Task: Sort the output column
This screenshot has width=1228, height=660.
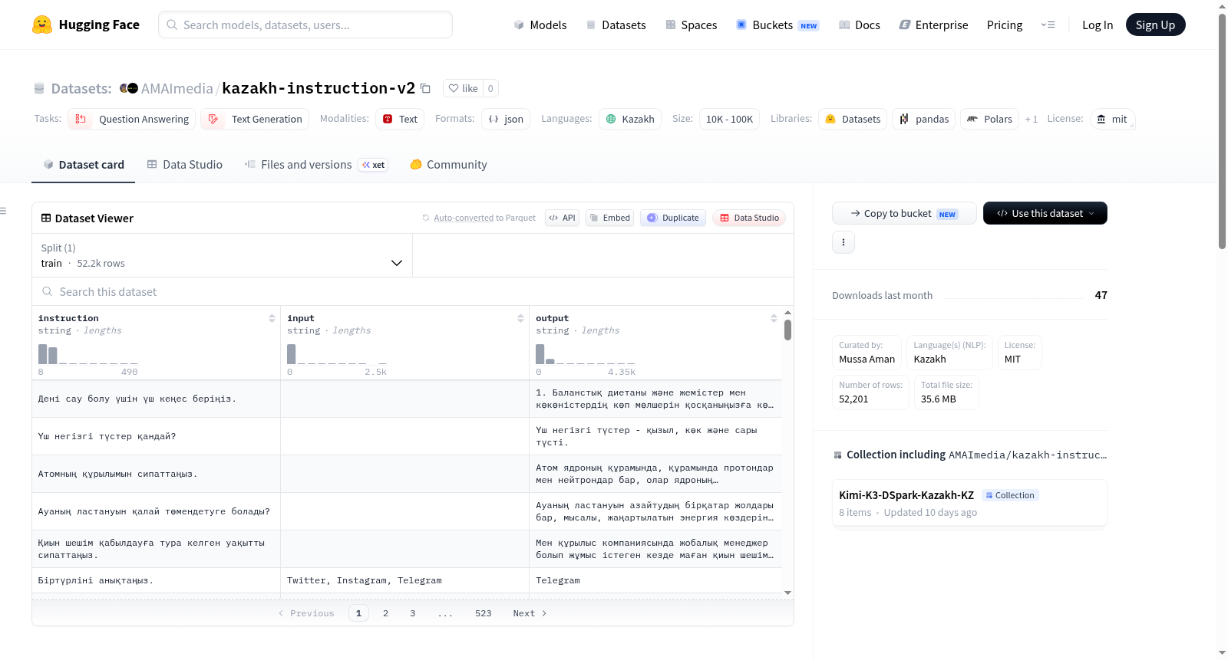Action: [x=774, y=318]
